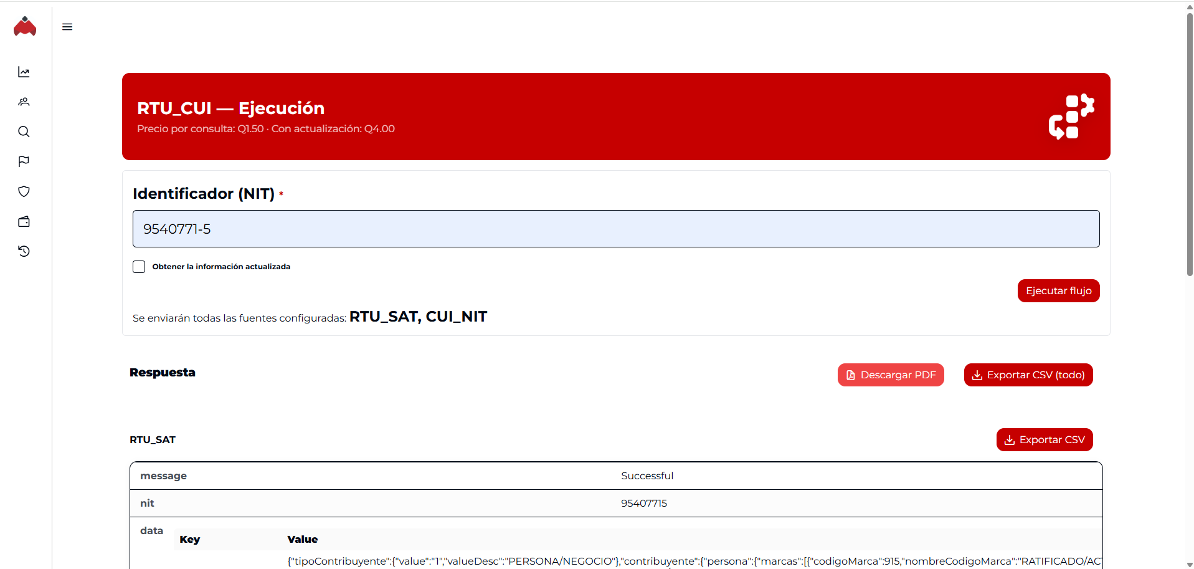1194x569 pixels.
Task: Click the scrollbar up arrow
Action: coord(1189,7)
